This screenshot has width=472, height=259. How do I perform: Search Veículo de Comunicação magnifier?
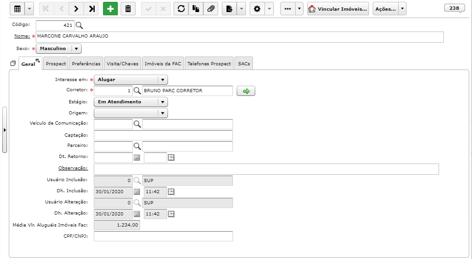point(137,124)
